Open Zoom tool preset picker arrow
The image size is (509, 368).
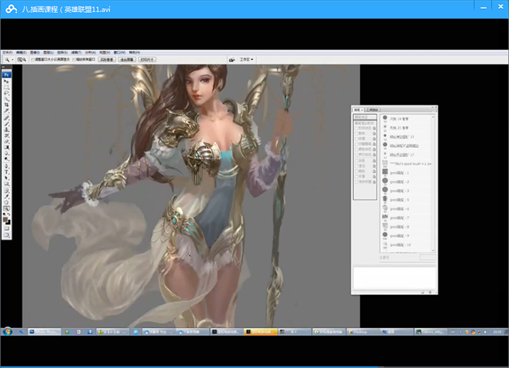click(x=12, y=60)
